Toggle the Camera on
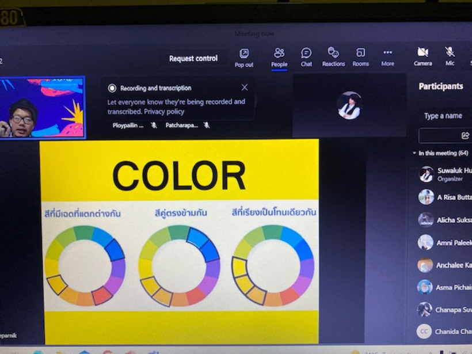The height and width of the screenshot is (354, 472). click(x=422, y=56)
